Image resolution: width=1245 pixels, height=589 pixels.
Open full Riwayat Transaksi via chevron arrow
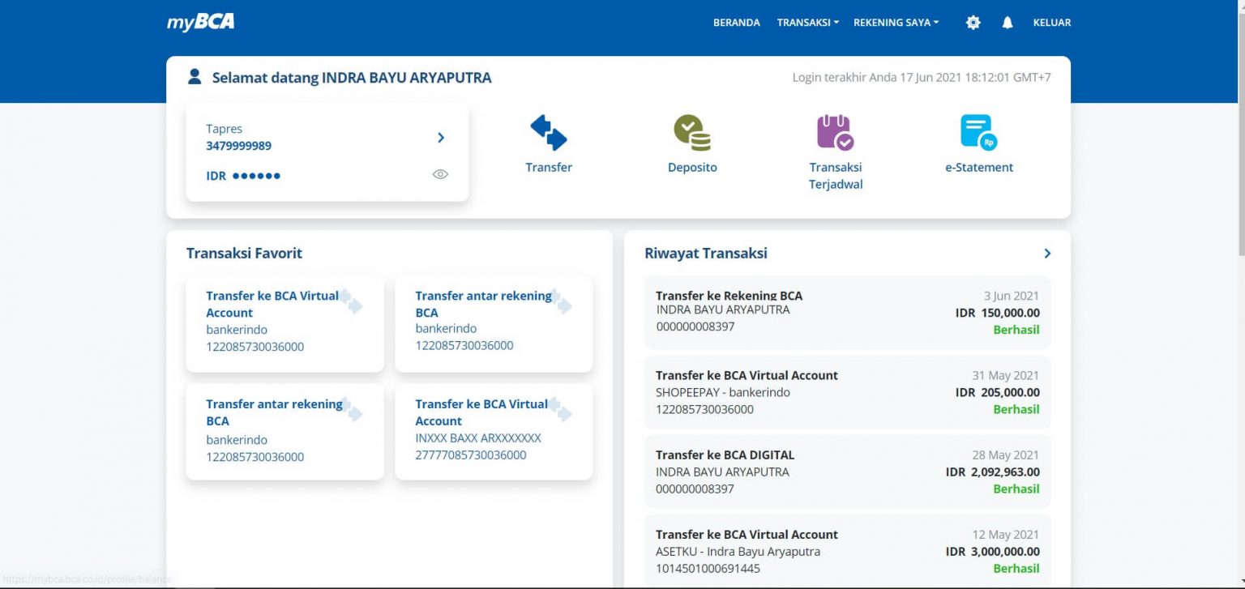[1046, 253]
